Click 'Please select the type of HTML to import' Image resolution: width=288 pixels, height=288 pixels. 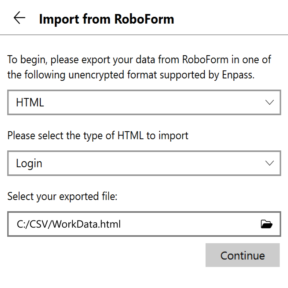(x=98, y=136)
